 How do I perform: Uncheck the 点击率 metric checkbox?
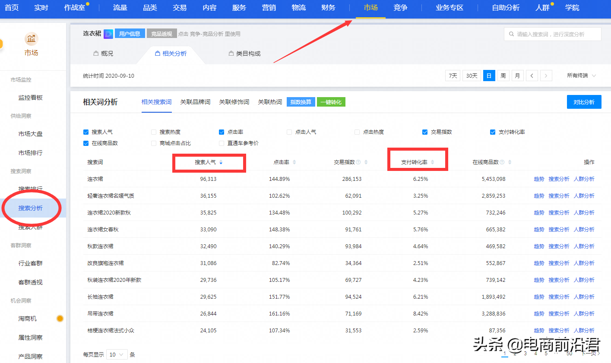click(222, 132)
